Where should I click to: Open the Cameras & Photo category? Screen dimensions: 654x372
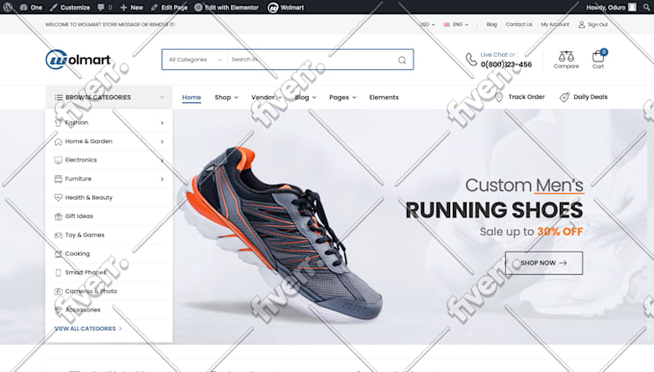(91, 291)
